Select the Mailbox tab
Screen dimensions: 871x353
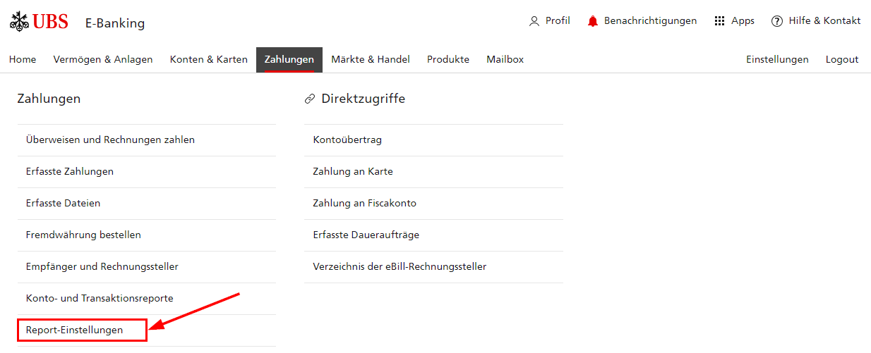(505, 60)
